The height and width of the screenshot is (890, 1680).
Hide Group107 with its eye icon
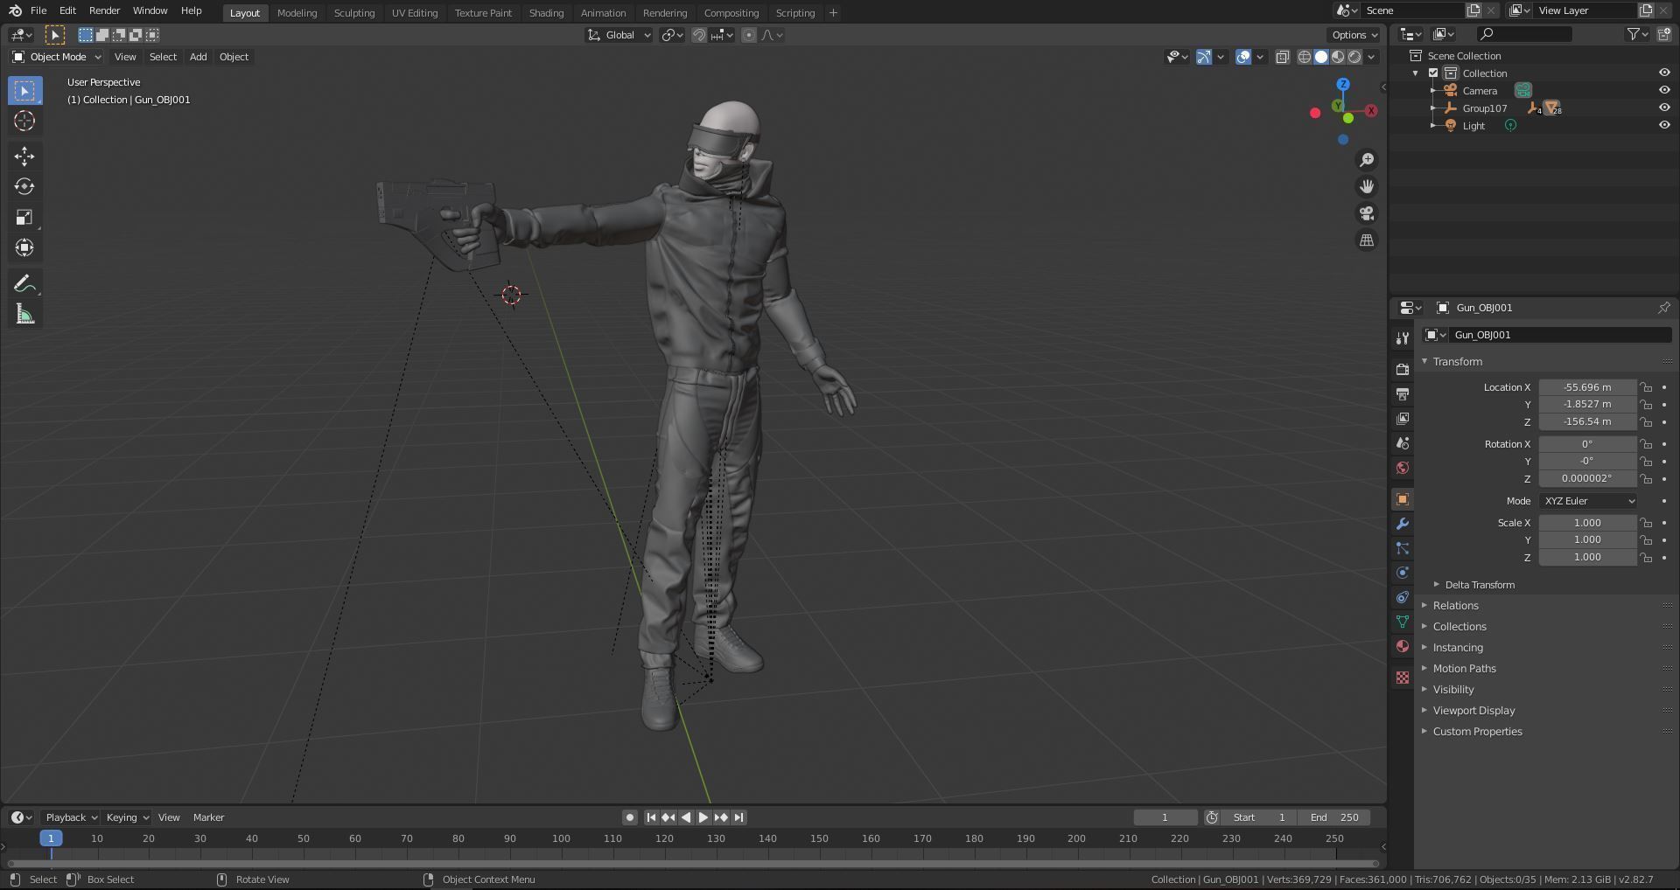(1664, 108)
